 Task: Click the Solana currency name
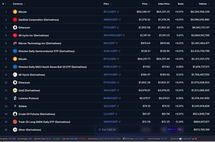tap(22, 106)
